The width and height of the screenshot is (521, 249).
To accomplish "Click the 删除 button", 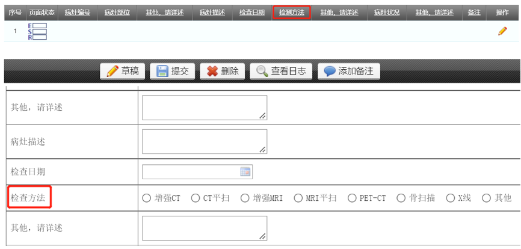I will pyautogui.click(x=222, y=71).
